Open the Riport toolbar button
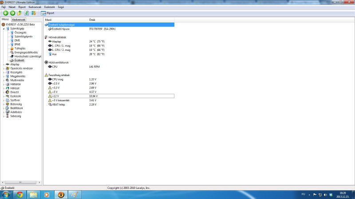The height and width of the screenshot is (199, 355). pyautogui.click(x=47, y=13)
